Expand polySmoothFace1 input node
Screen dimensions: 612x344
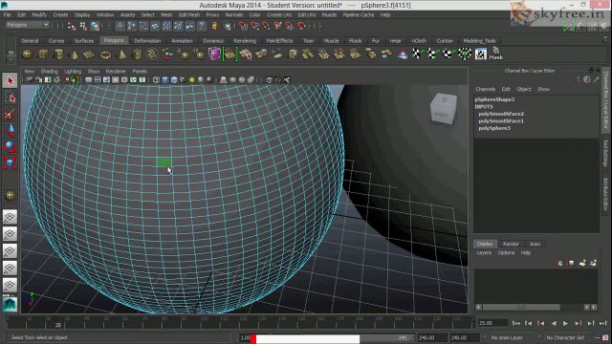tap(501, 121)
